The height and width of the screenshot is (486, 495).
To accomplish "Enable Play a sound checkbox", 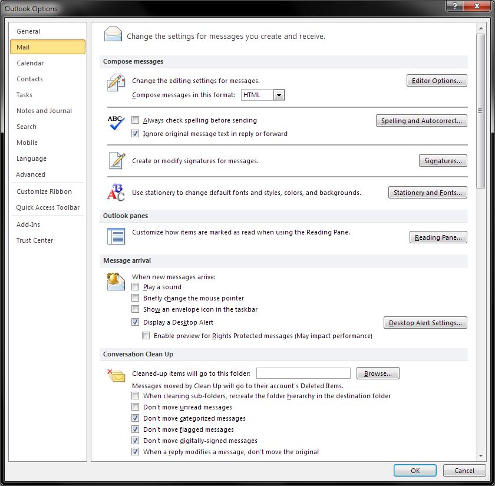I will click(x=135, y=286).
